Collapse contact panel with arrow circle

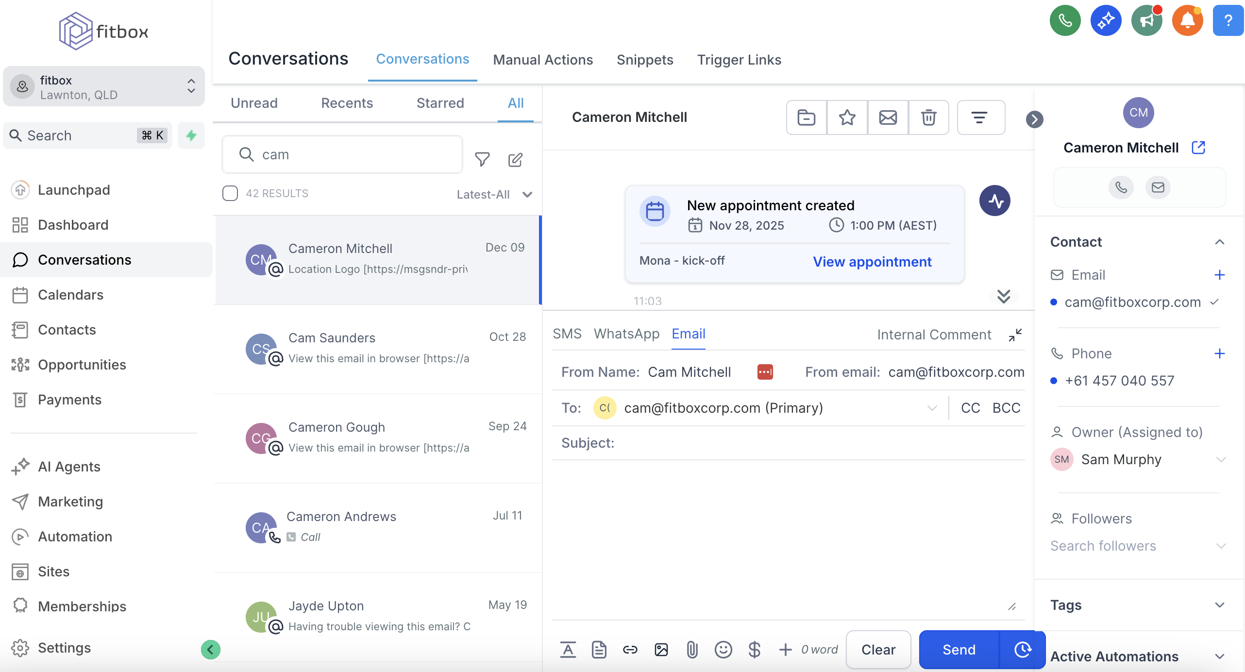(1034, 119)
